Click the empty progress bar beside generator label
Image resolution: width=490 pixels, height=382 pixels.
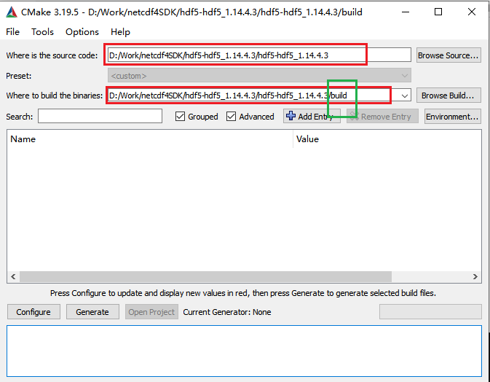pyautogui.click(x=430, y=312)
